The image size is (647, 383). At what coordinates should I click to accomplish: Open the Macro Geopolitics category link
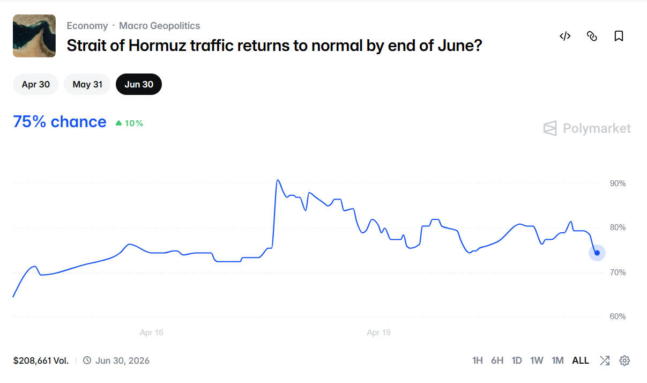coord(159,26)
